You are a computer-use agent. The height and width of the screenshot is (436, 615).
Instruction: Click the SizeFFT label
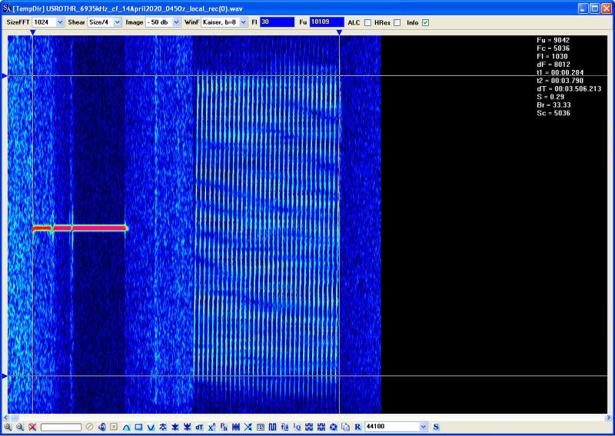coord(18,22)
